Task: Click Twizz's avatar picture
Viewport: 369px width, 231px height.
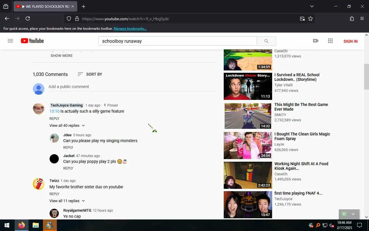Action: click(39, 184)
